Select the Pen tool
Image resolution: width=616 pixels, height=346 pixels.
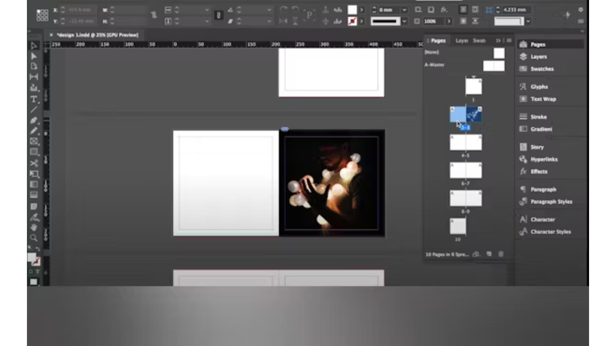34,120
